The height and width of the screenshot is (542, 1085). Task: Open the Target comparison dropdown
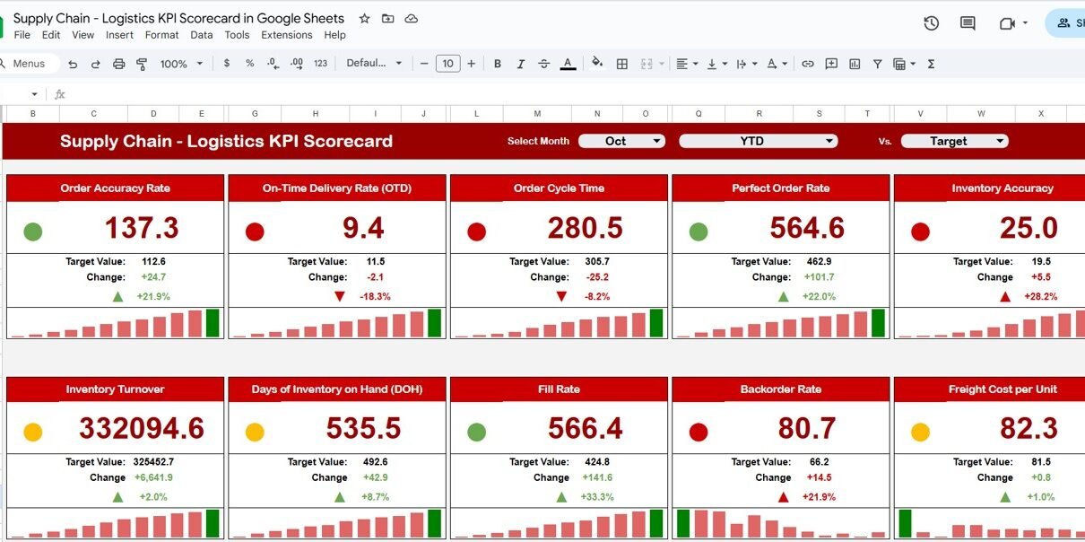954,141
